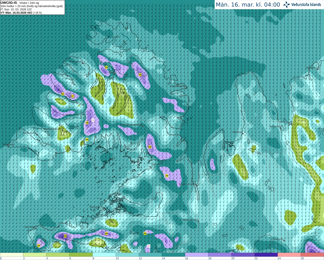Pick the salmon red legend swatch above 26
Viewport: 324px width, 260px height.
pos(312,255)
